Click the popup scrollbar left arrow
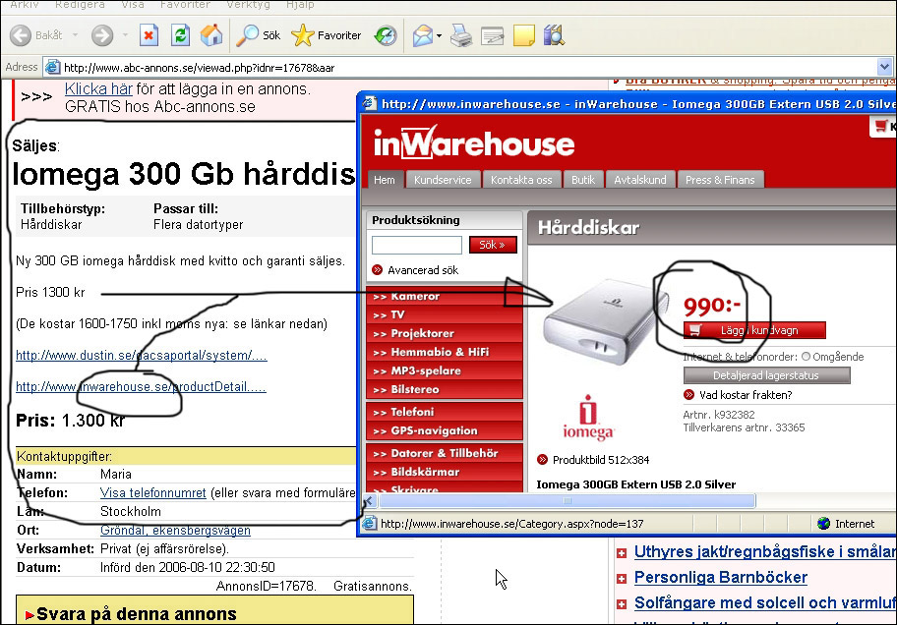 (369, 501)
